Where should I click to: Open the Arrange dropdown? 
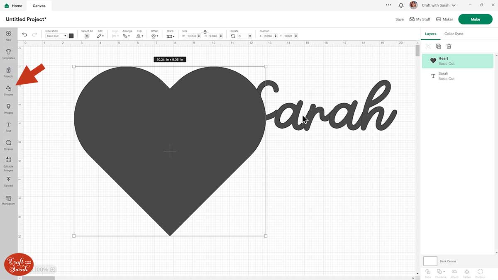pyautogui.click(x=127, y=36)
